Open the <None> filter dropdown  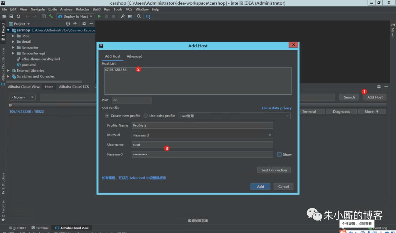click(22, 97)
